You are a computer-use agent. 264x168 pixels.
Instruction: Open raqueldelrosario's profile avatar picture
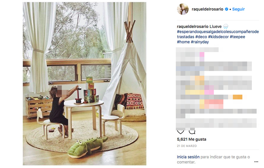(x=183, y=9)
